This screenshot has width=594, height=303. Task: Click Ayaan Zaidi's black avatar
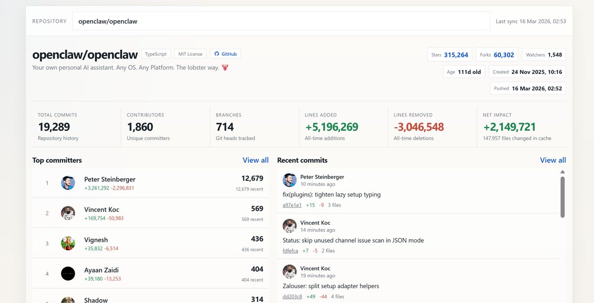point(68,273)
